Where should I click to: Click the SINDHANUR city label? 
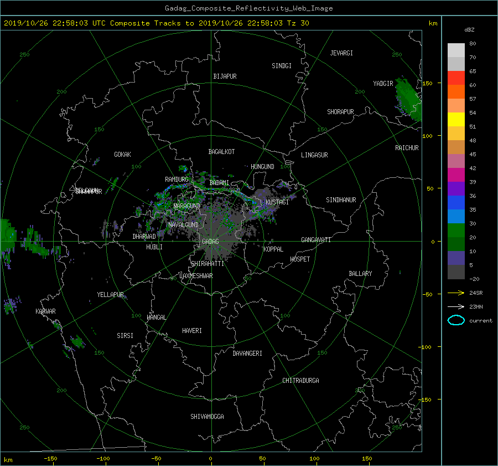(x=341, y=200)
